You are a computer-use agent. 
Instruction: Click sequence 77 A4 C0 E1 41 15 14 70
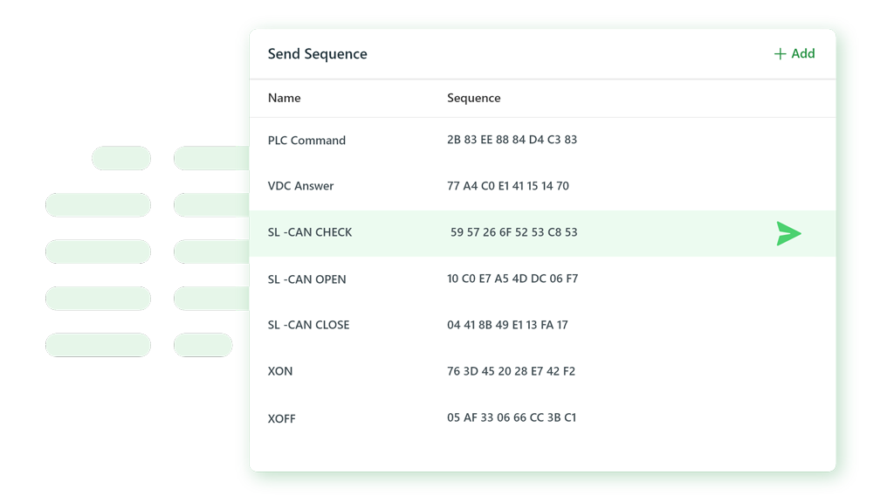pyautogui.click(x=508, y=186)
